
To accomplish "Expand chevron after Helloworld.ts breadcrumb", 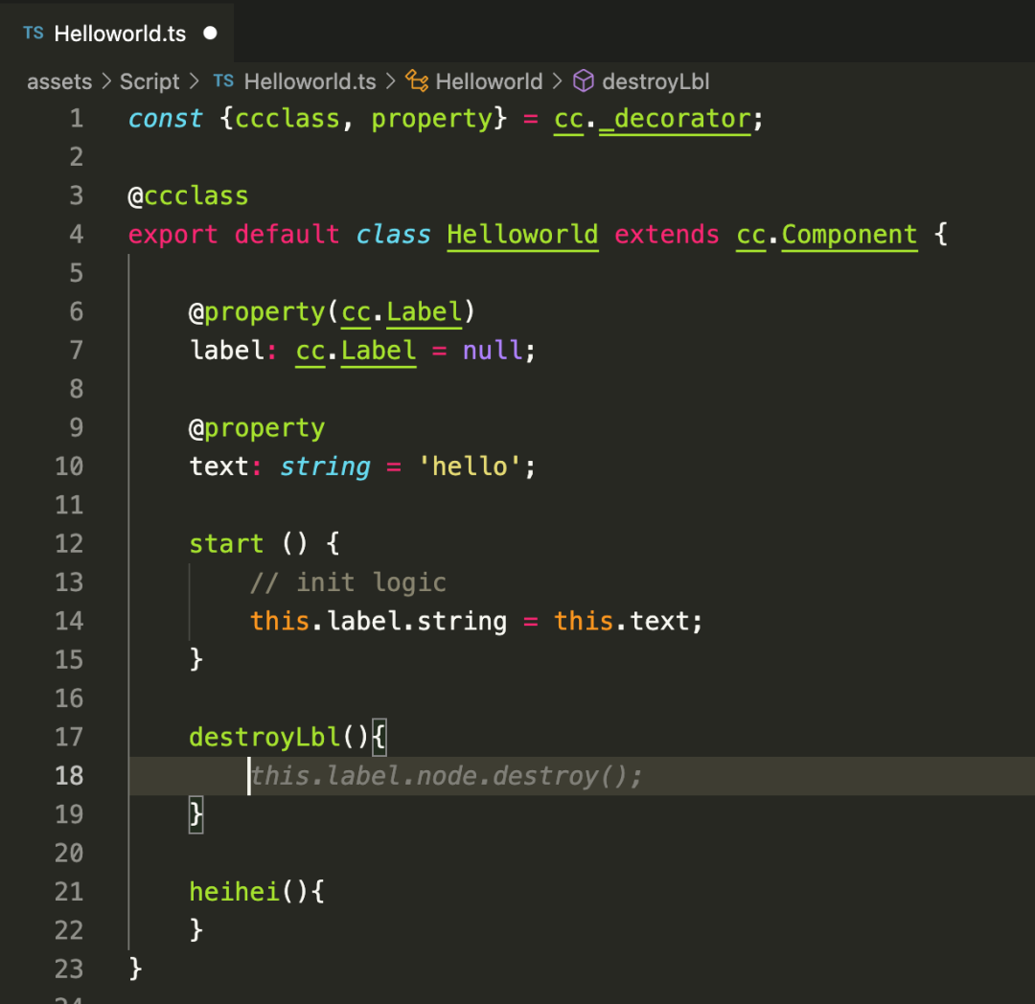I will (391, 81).
